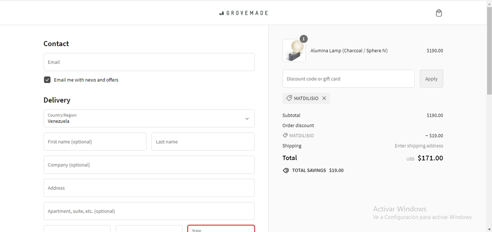
Task: Remove the MATDILISIO discount code
Action: coord(324,98)
